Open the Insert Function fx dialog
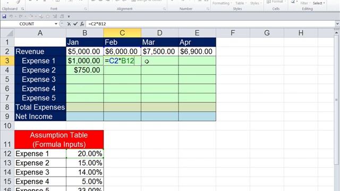This screenshot has width=340, height=191. 82,24
